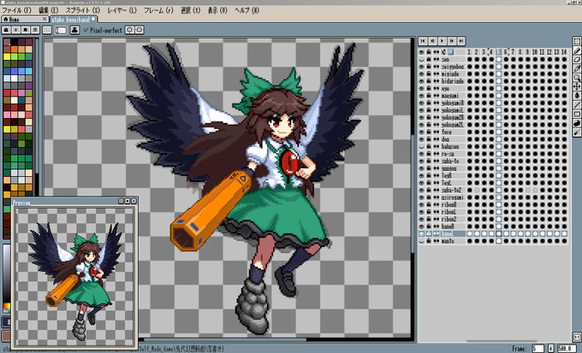Close the Preview window
The image size is (582, 353).
pyautogui.click(x=134, y=201)
